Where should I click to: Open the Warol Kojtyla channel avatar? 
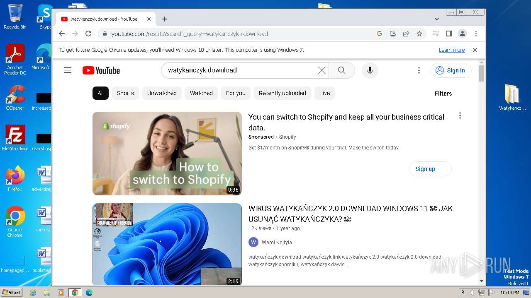pyautogui.click(x=253, y=242)
